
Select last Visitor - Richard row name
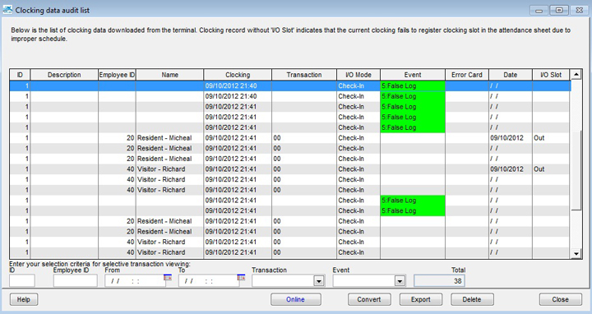[x=170, y=252]
